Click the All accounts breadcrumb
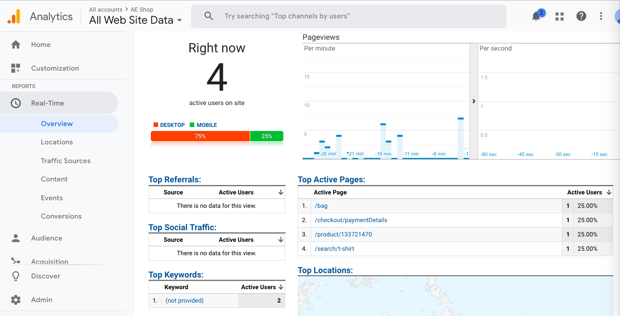Viewport: 620px width, 316px height. [x=106, y=9]
